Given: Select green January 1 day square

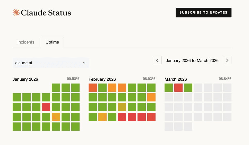Looking at the screenshot, I should click(x=56, y=88).
